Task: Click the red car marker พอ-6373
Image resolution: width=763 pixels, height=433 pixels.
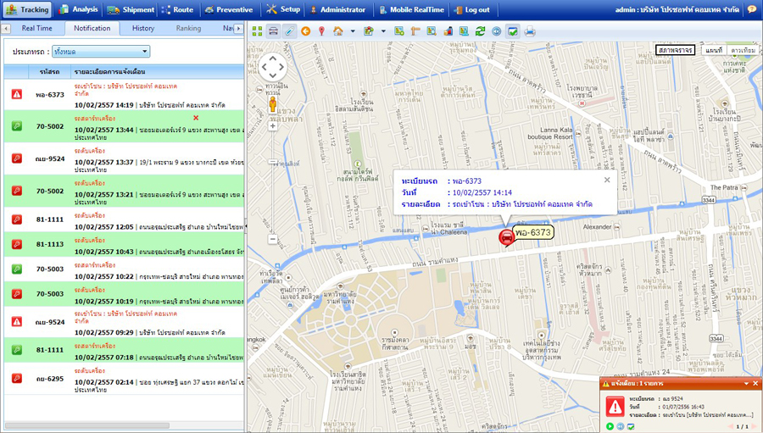Action: click(x=507, y=237)
